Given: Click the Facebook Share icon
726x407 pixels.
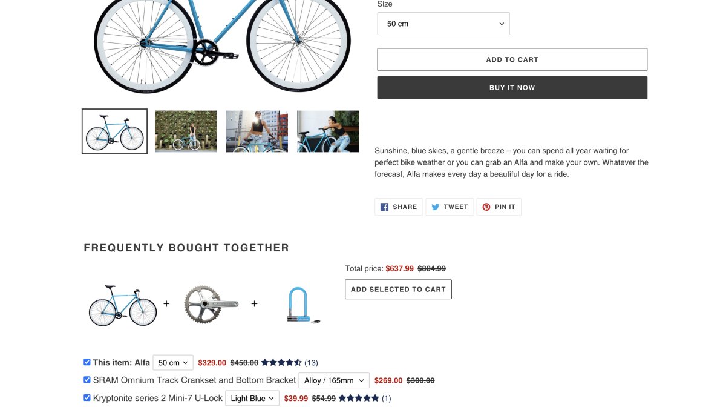Looking at the screenshot, I should 384,207.
